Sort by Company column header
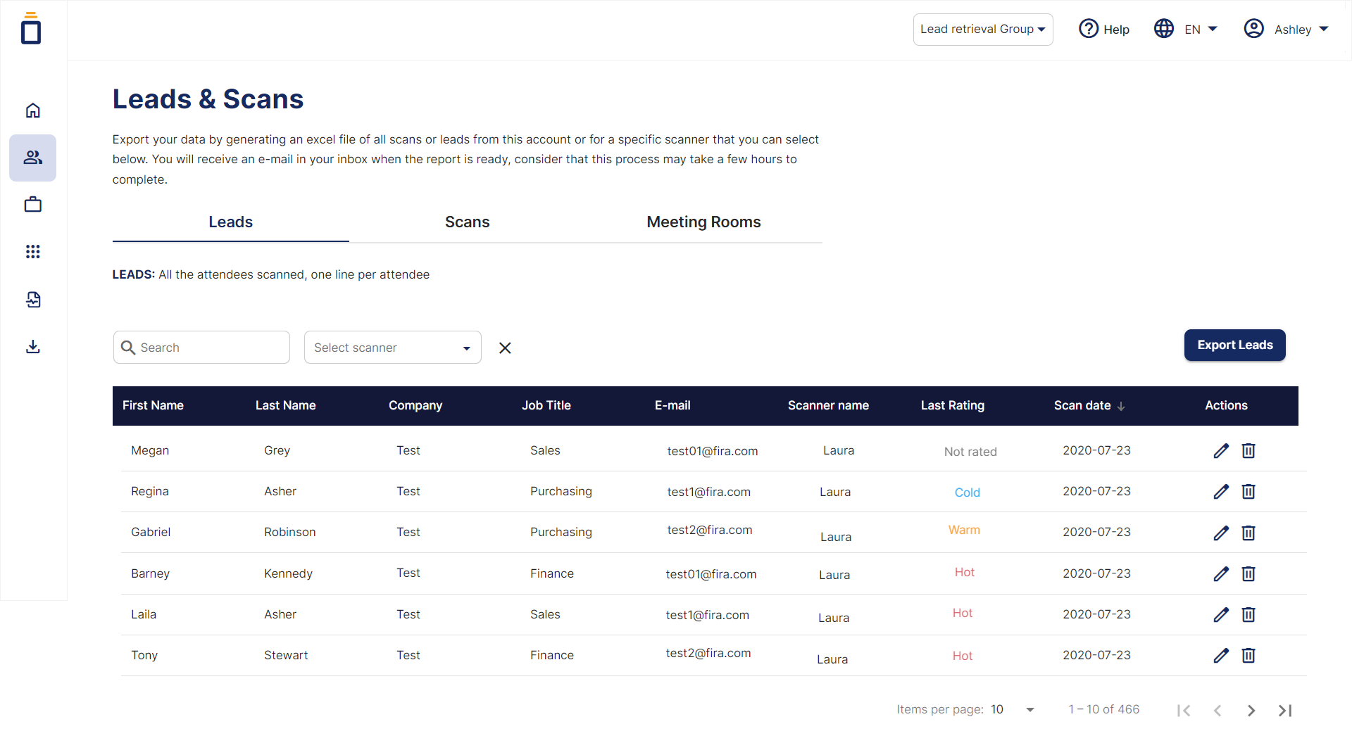 coord(415,406)
